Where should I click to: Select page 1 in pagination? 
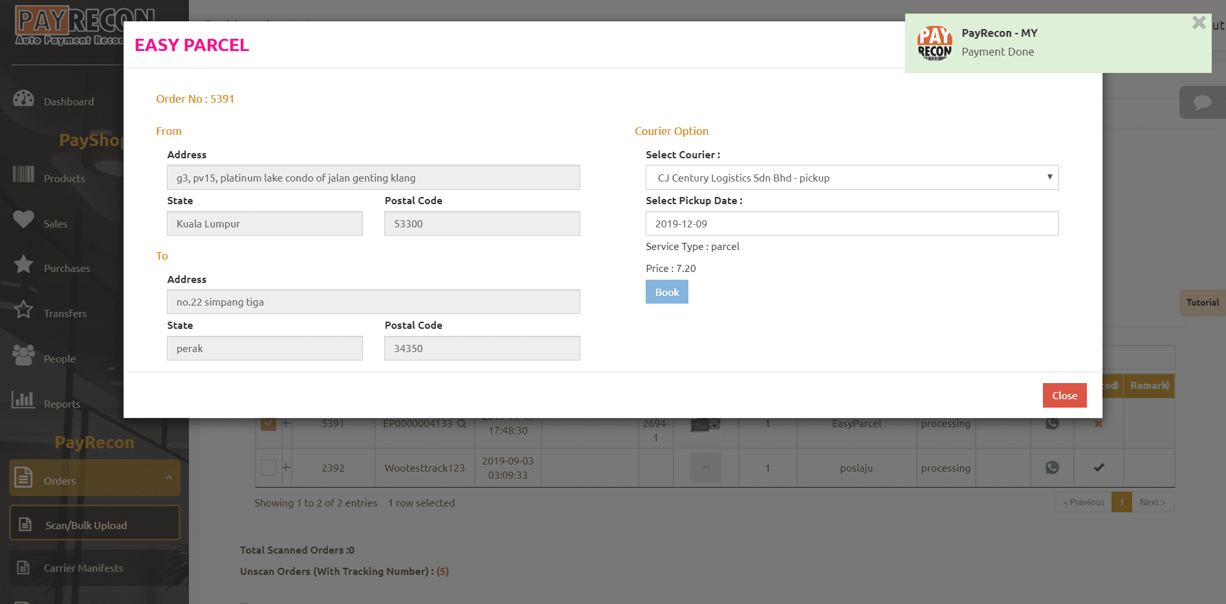click(1122, 502)
